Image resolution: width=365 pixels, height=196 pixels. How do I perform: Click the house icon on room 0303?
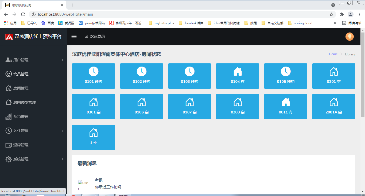pyautogui.click(x=238, y=102)
